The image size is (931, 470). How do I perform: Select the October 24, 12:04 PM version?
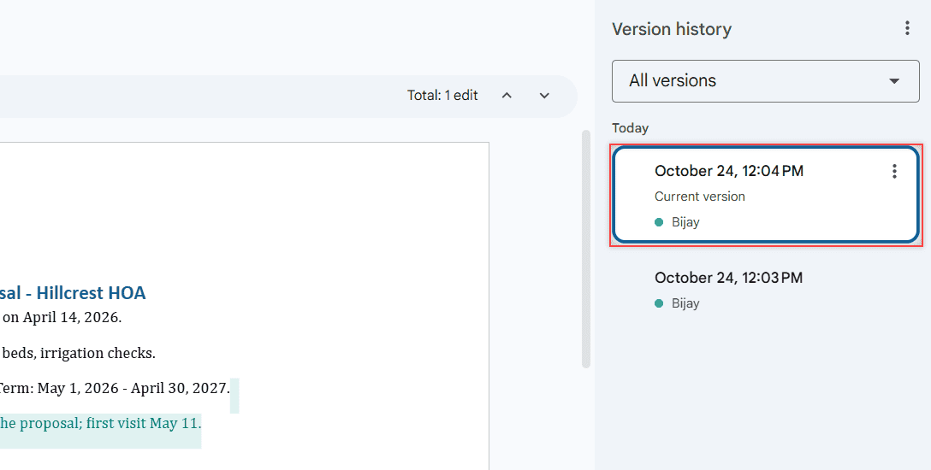766,195
